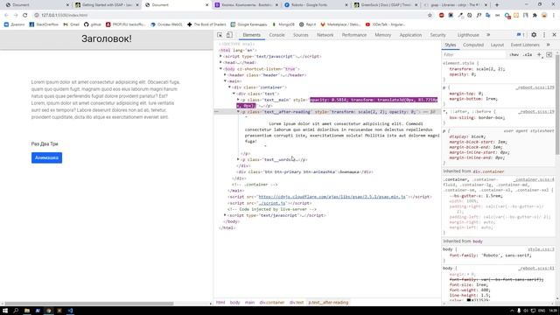
Task: Open the Performance tab
Action: click(353, 35)
